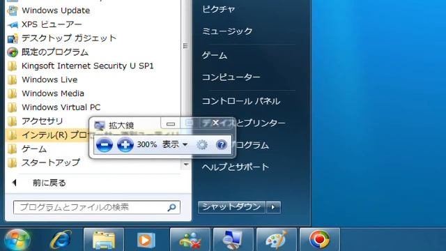Expand the Windows Media folder
The height and width of the screenshot is (251, 446).
point(93,93)
